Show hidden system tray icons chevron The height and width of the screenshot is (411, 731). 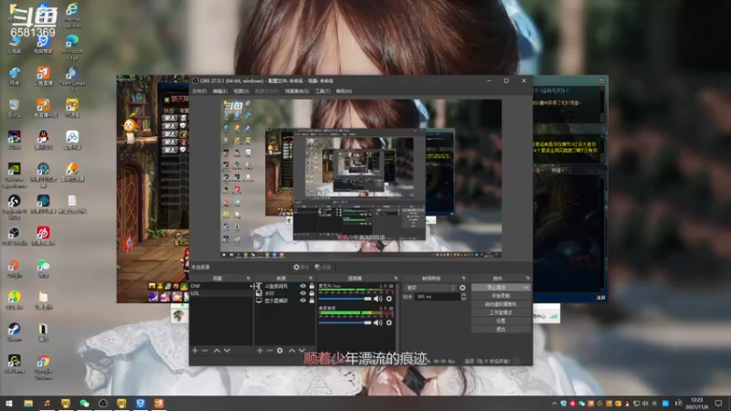[554, 403]
